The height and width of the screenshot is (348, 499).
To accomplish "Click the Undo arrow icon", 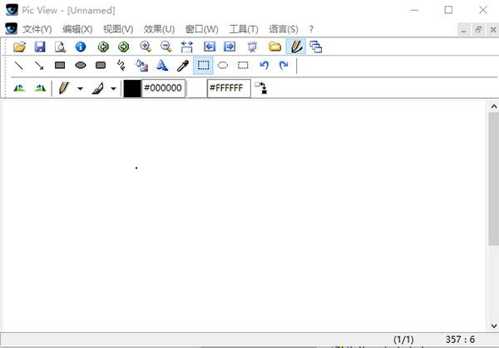I will pyautogui.click(x=264, y=66).
